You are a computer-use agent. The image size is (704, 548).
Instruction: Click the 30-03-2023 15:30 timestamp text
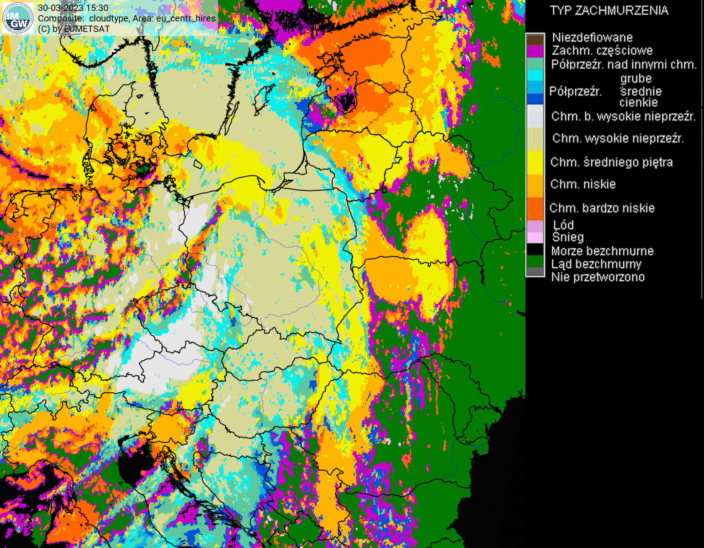pyautogui.click(x=73, y=8)
